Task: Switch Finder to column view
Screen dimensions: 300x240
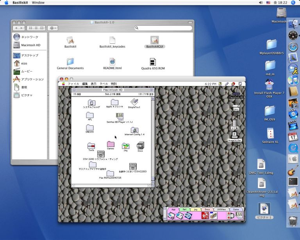Action: 42,28
